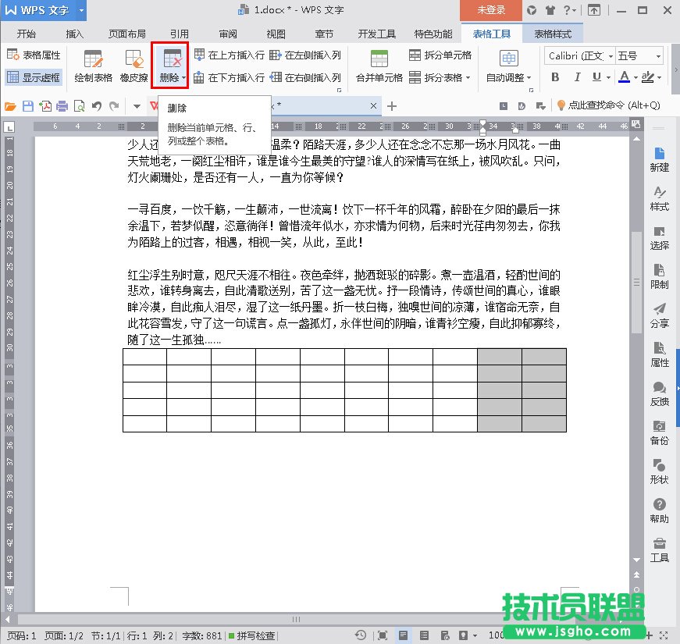Click the Merge Cells (合并单元格) icon
Viewport: 680px width, 644px height.
[379, 66]
